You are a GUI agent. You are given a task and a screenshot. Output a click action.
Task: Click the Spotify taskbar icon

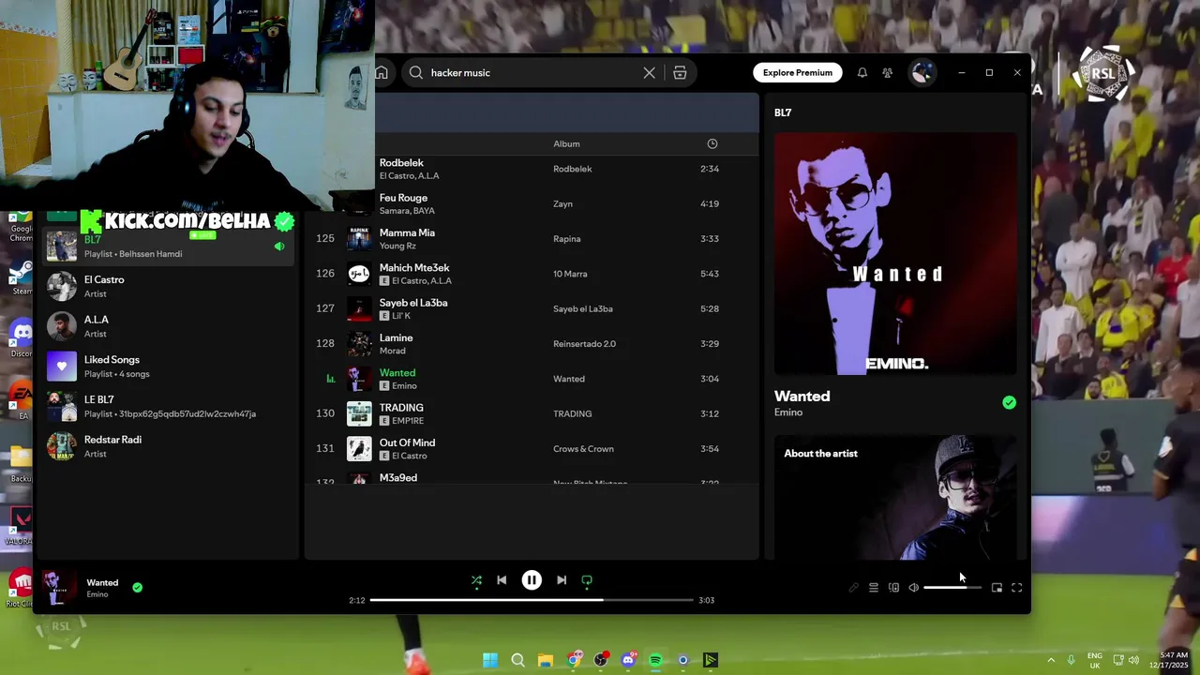coord(655,660)
